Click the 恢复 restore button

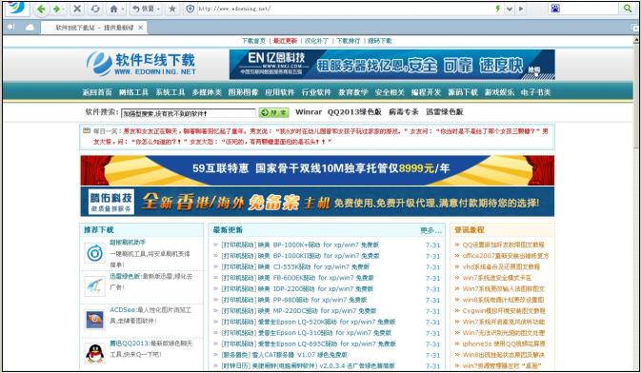coord(144,9)
